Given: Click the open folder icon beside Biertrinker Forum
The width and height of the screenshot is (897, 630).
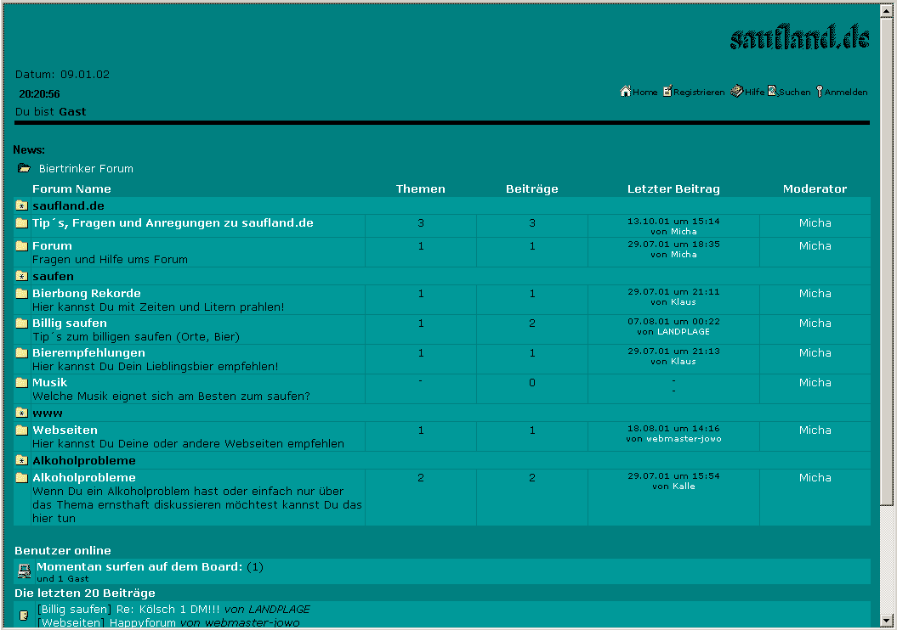Looking at the screenshot, I should click(24, 168).
